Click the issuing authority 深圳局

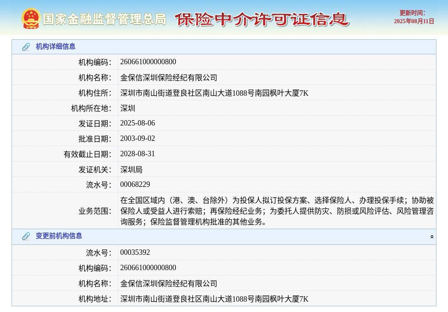(x=131, y=169)
